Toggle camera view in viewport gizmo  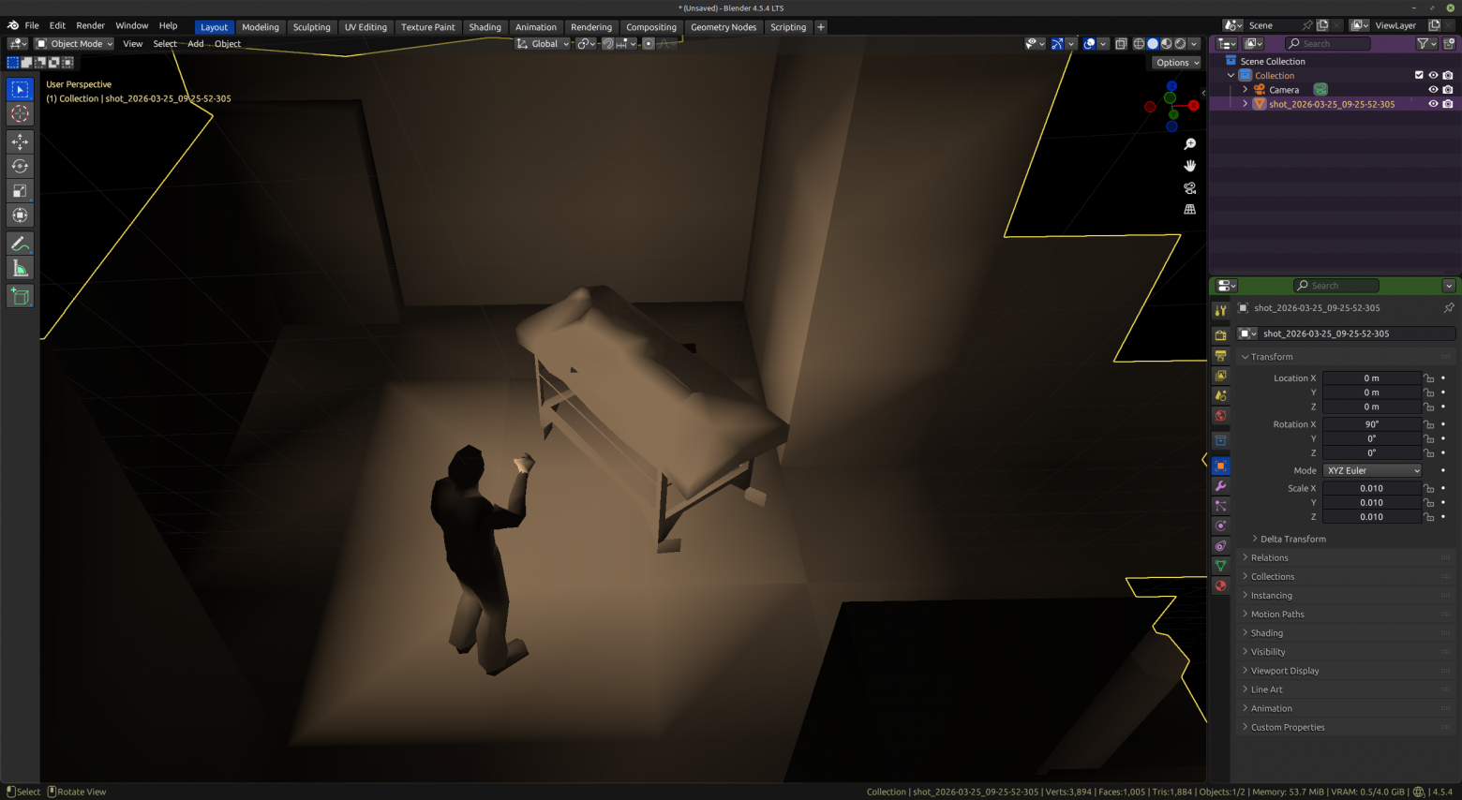click(1190, 187)
